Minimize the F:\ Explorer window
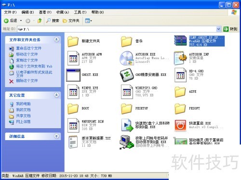 click(x=222, y=5)
